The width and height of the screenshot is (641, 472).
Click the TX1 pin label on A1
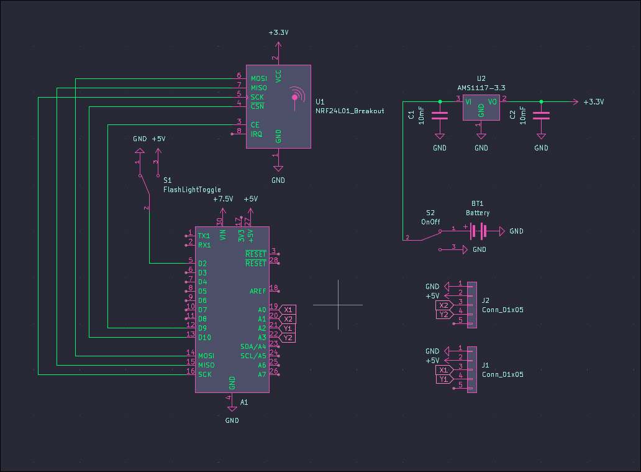[x=204, y=236]
